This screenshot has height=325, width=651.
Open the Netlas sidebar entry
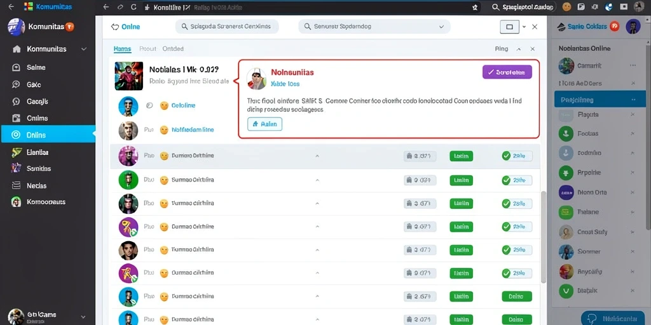[x=36, y=186]
